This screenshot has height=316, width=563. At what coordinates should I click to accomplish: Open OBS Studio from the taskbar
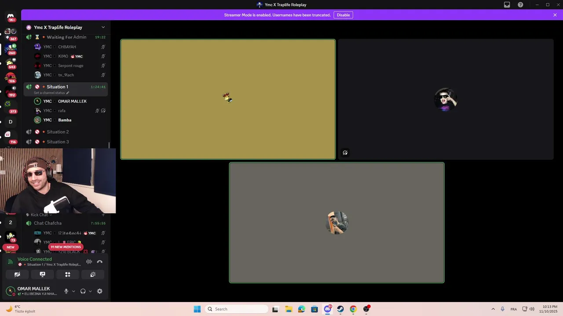click(366, 309)
